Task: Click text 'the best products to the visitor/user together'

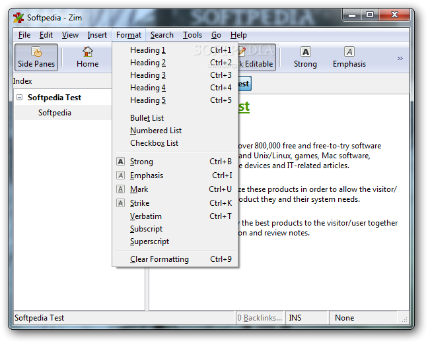Action: point(320,223)
